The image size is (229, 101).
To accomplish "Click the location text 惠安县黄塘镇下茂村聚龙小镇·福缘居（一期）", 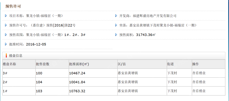I will pos(163,25).
